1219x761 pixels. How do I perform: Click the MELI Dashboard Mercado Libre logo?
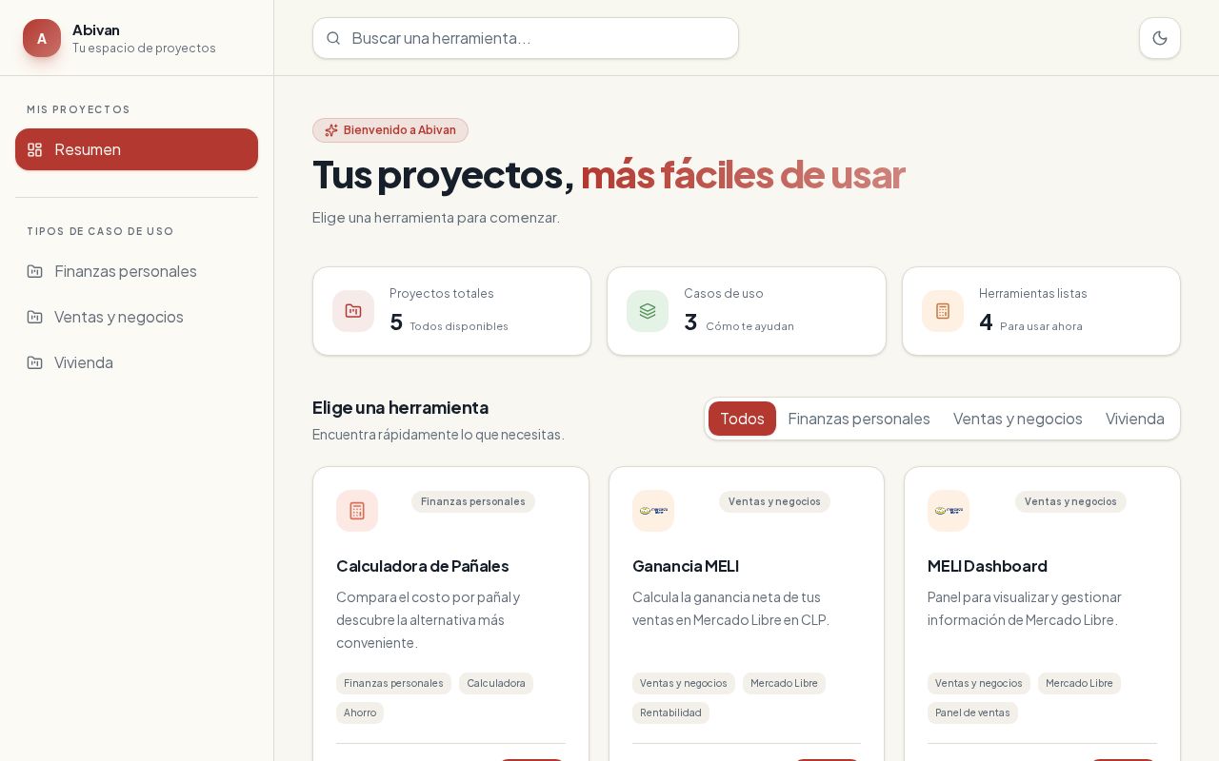tap(949, 511)
